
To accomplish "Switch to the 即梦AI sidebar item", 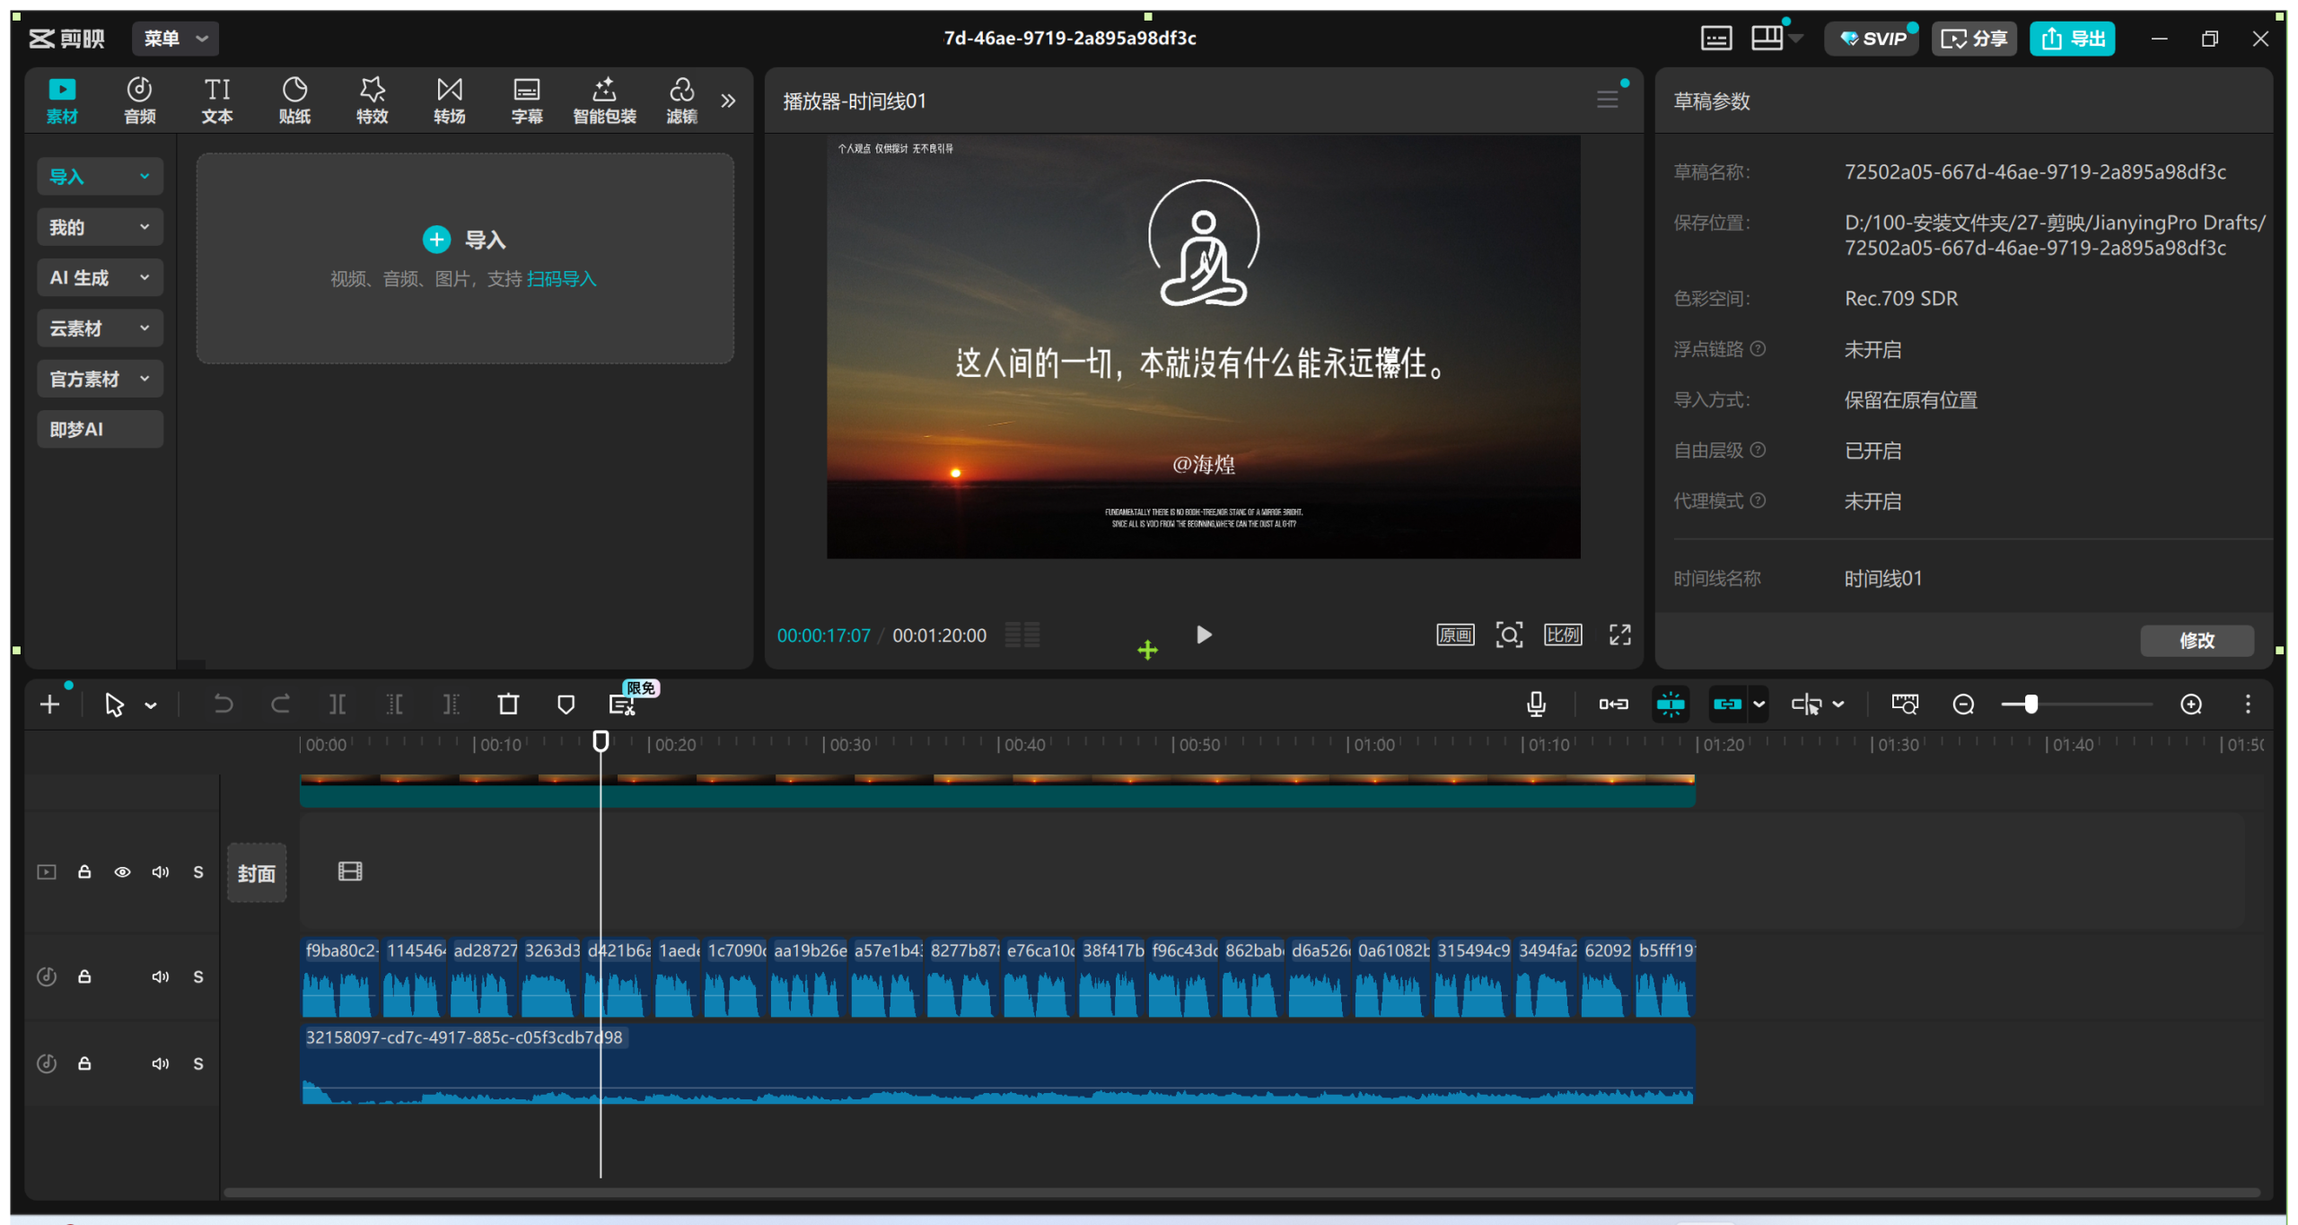I will 100,429.
